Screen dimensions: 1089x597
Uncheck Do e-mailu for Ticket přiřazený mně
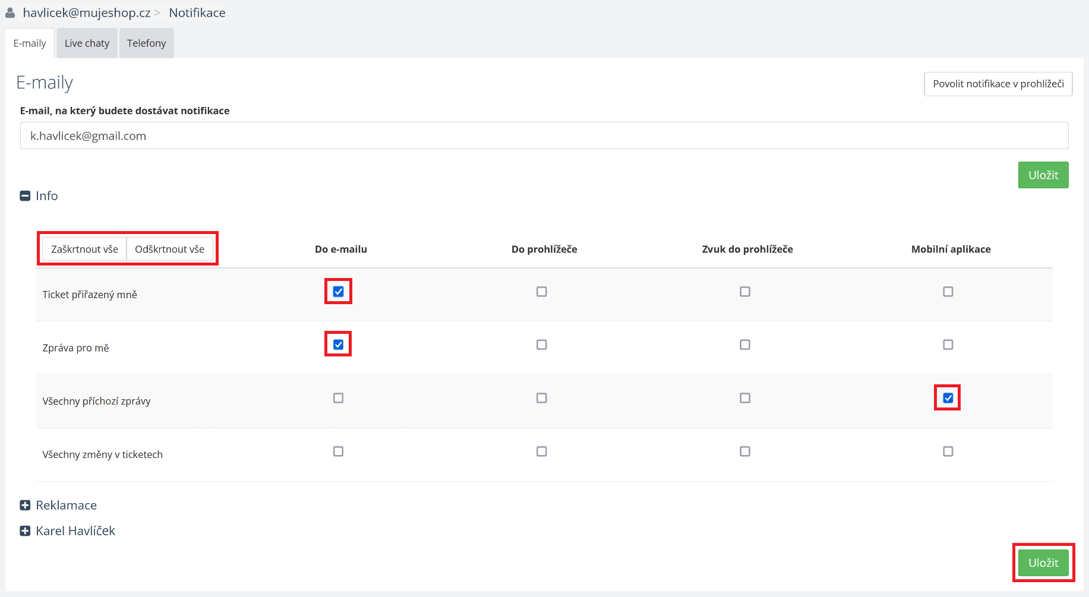coord(339,292)
